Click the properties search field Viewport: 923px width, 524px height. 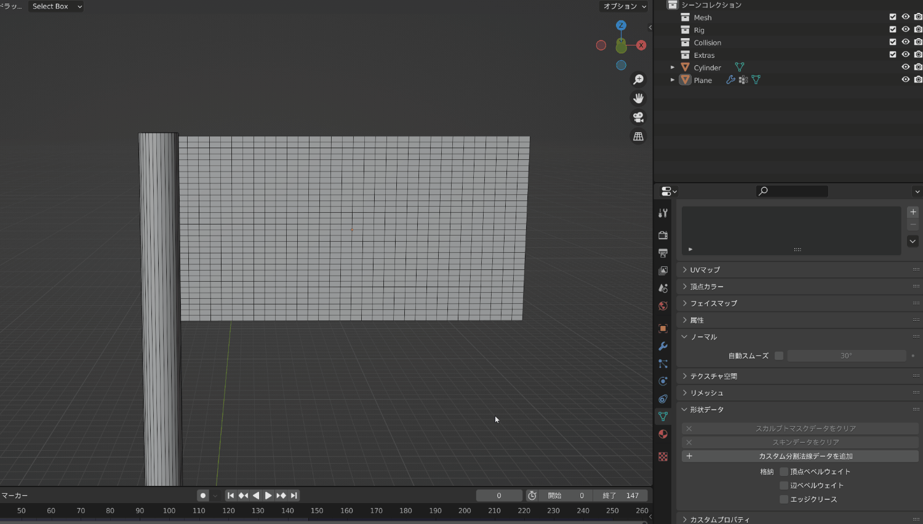[x=792, y=191]
